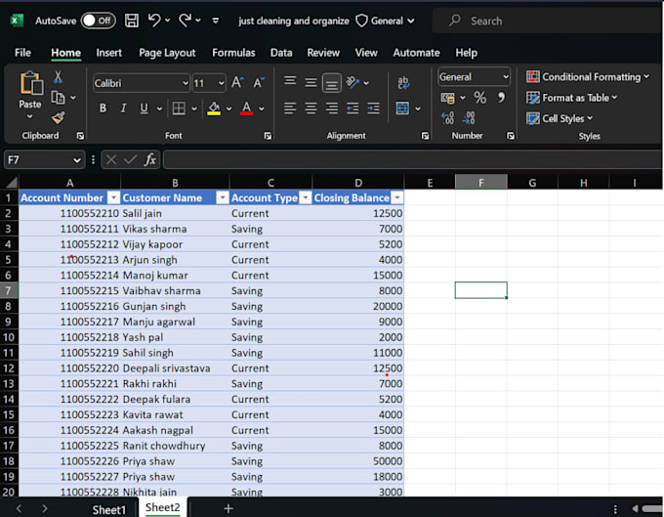Viewport: 664px width, 517px height.
Task: Click the Center alignment icon
Action: click(x=311, y=108)
